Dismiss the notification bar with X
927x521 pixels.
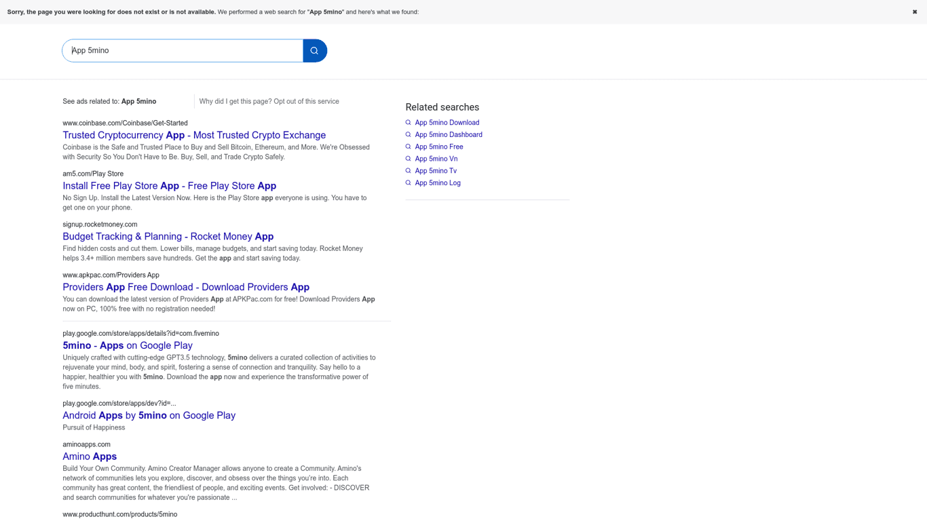tap(915, 12)
